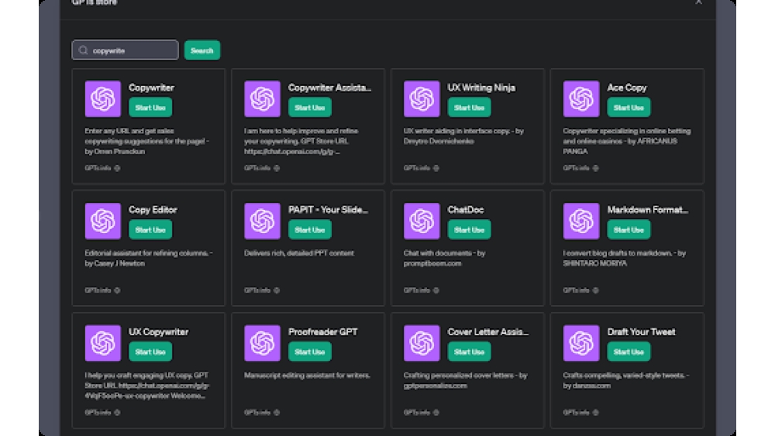Start Use the Copy Editor GPT
The height and width of the screenshot is (436, 775).
pos(150,229)
